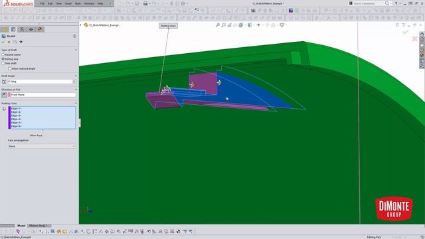425x239 pixels.
Task: Open the Insert menu
Action: tap(68, 3)
